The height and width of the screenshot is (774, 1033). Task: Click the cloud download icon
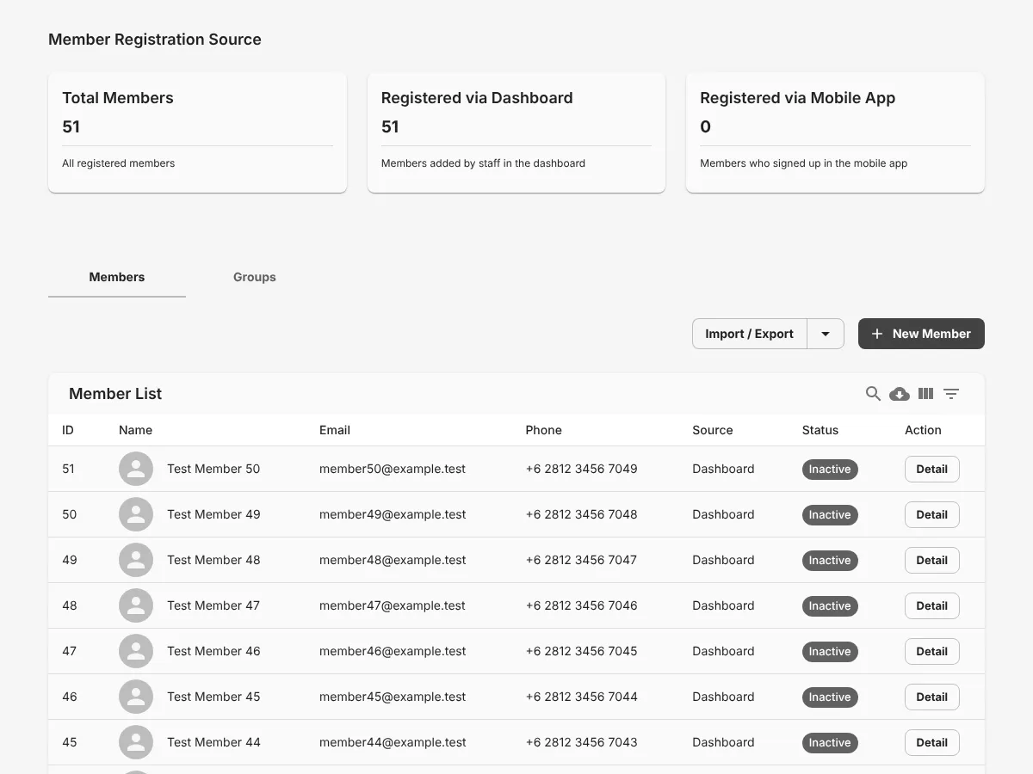(900, 394)
